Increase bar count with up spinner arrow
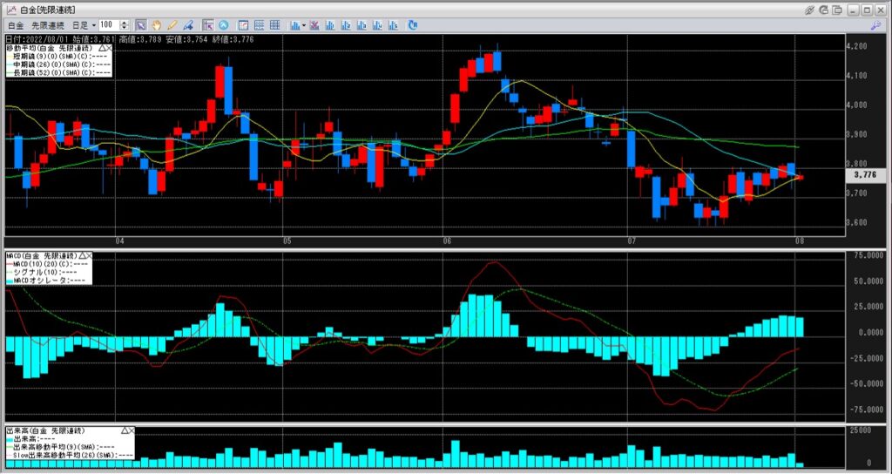Screen dimensions: 892x474 [124, 23]
